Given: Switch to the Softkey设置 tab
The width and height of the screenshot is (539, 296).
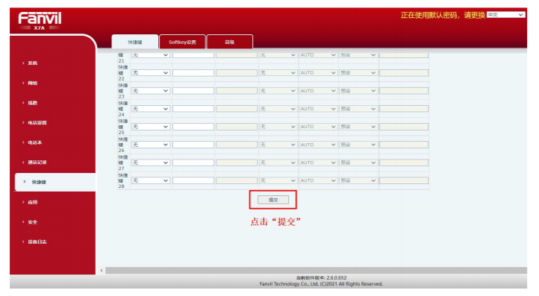Looking at the screenshot, I should (182, 42).
